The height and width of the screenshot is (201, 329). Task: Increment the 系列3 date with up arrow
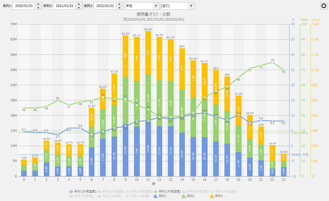(120, 4)
